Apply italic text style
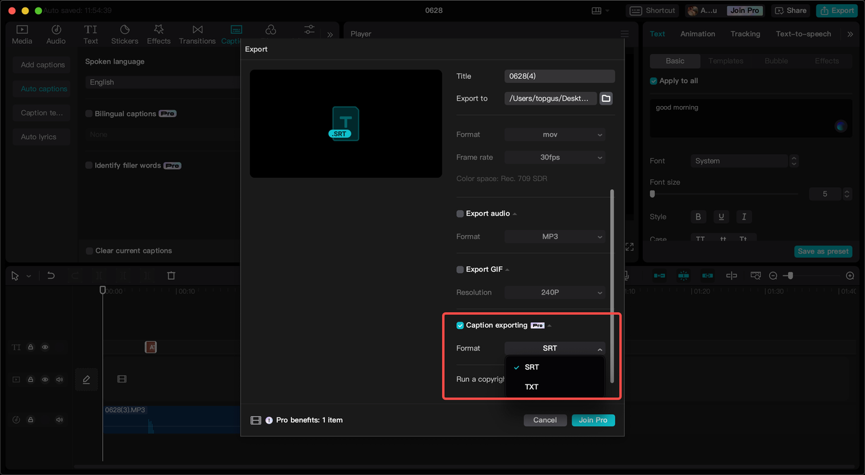The image size is (865, 475). (744, 217)
